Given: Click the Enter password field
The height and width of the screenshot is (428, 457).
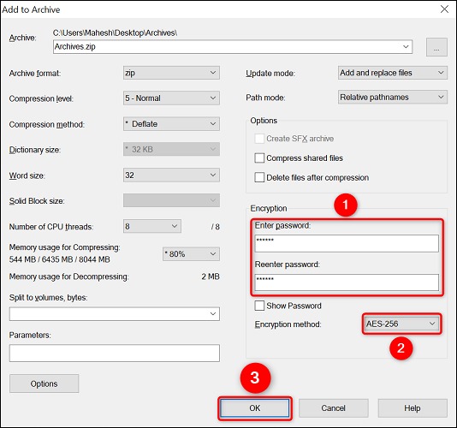Looking at the screenshot, I should point(347,243).
